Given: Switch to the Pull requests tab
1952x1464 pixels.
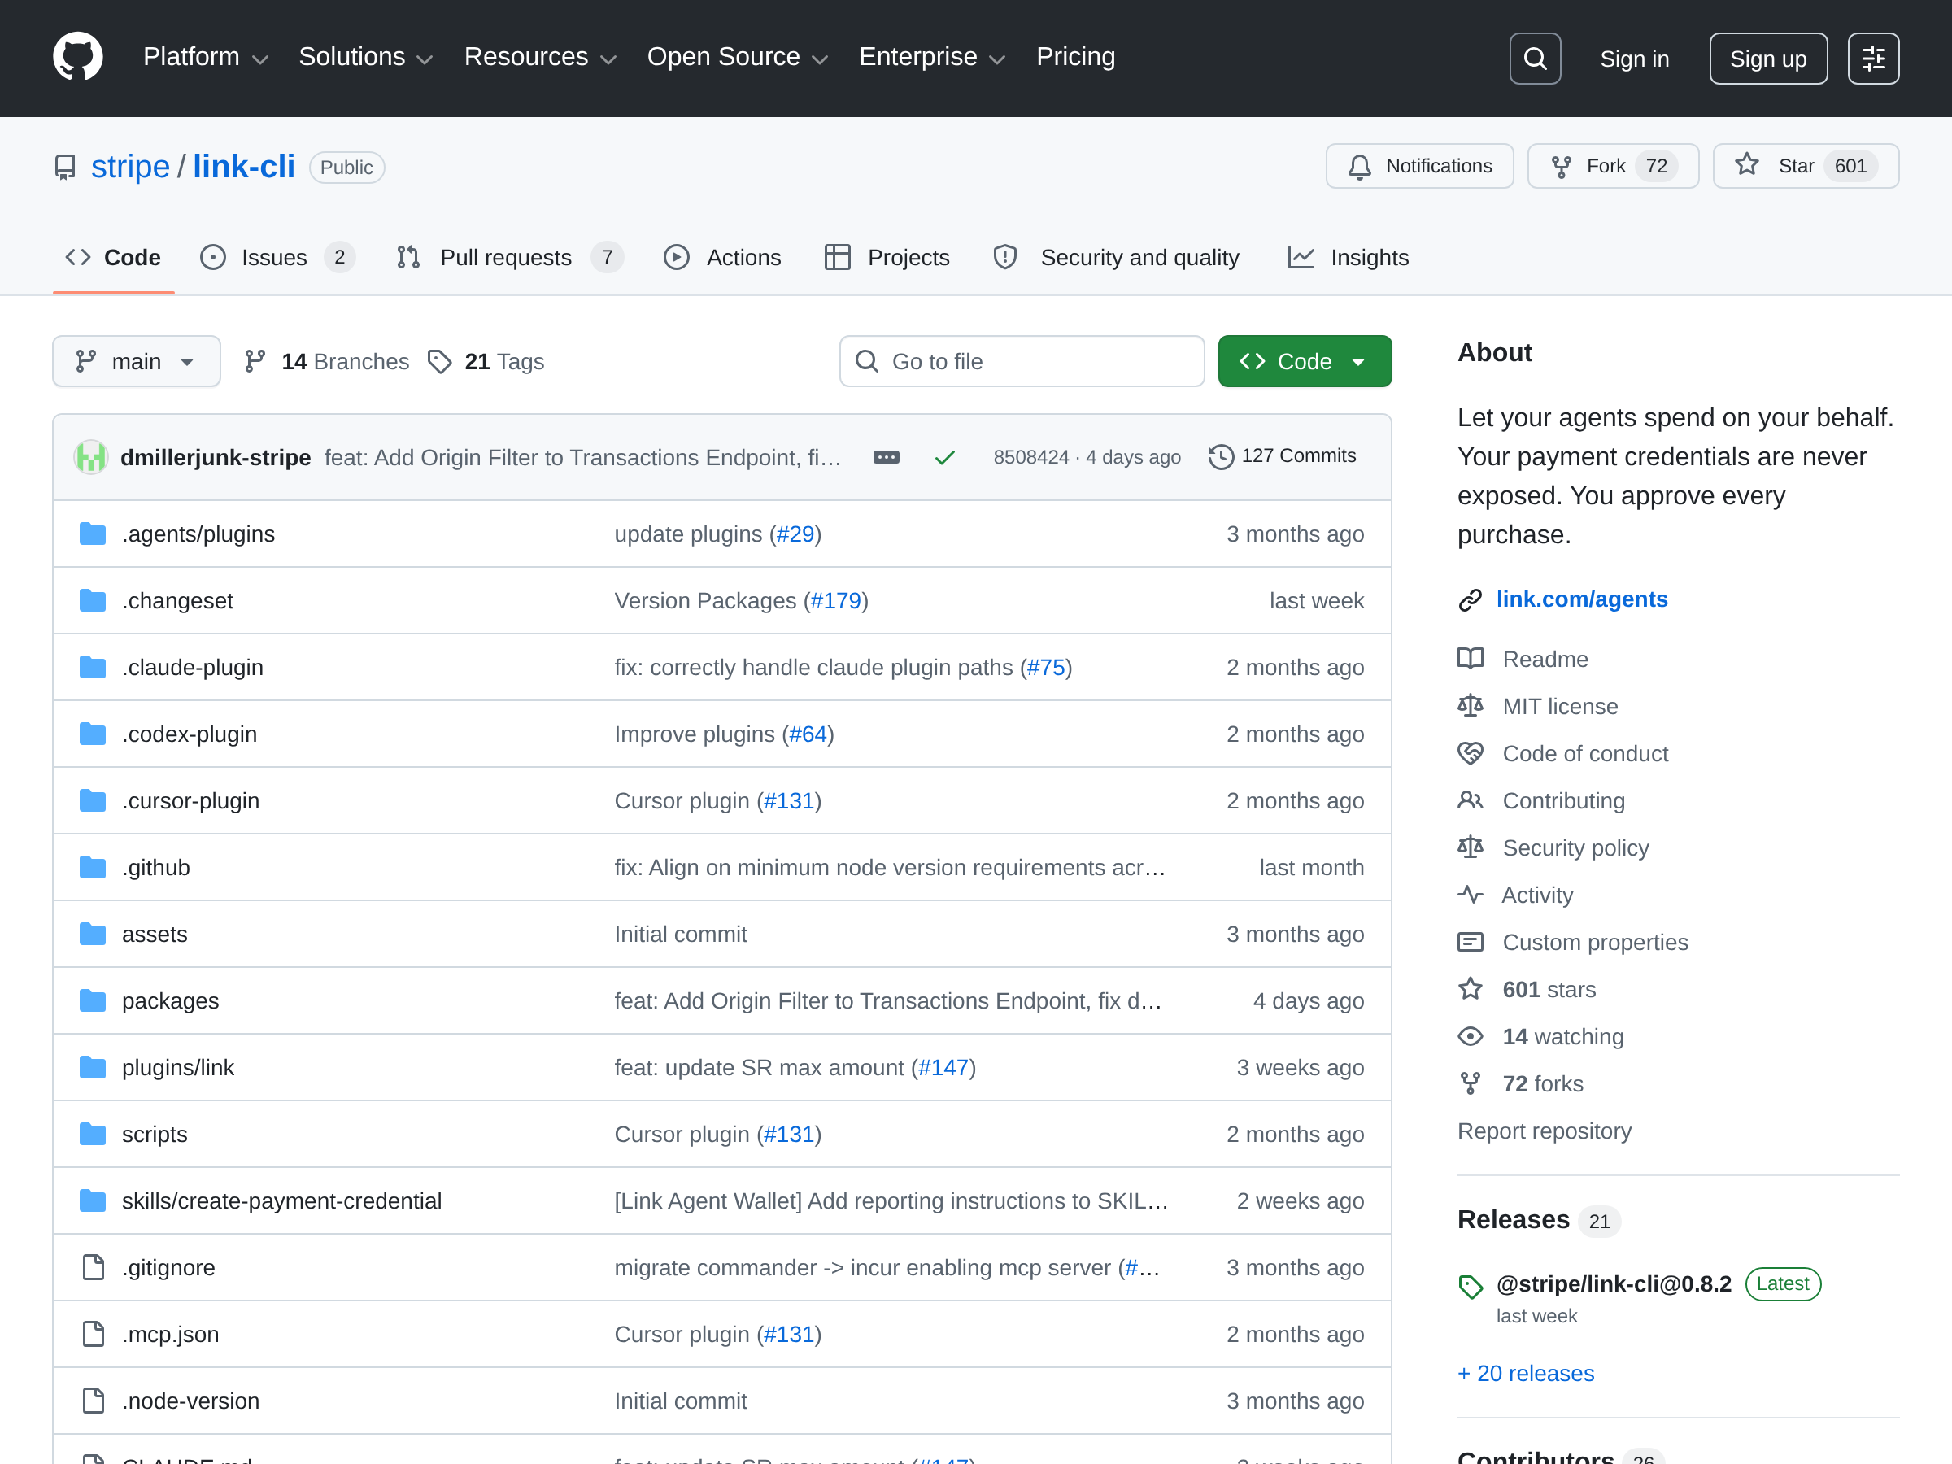Looking at the screenshot, I should [510, 258].
